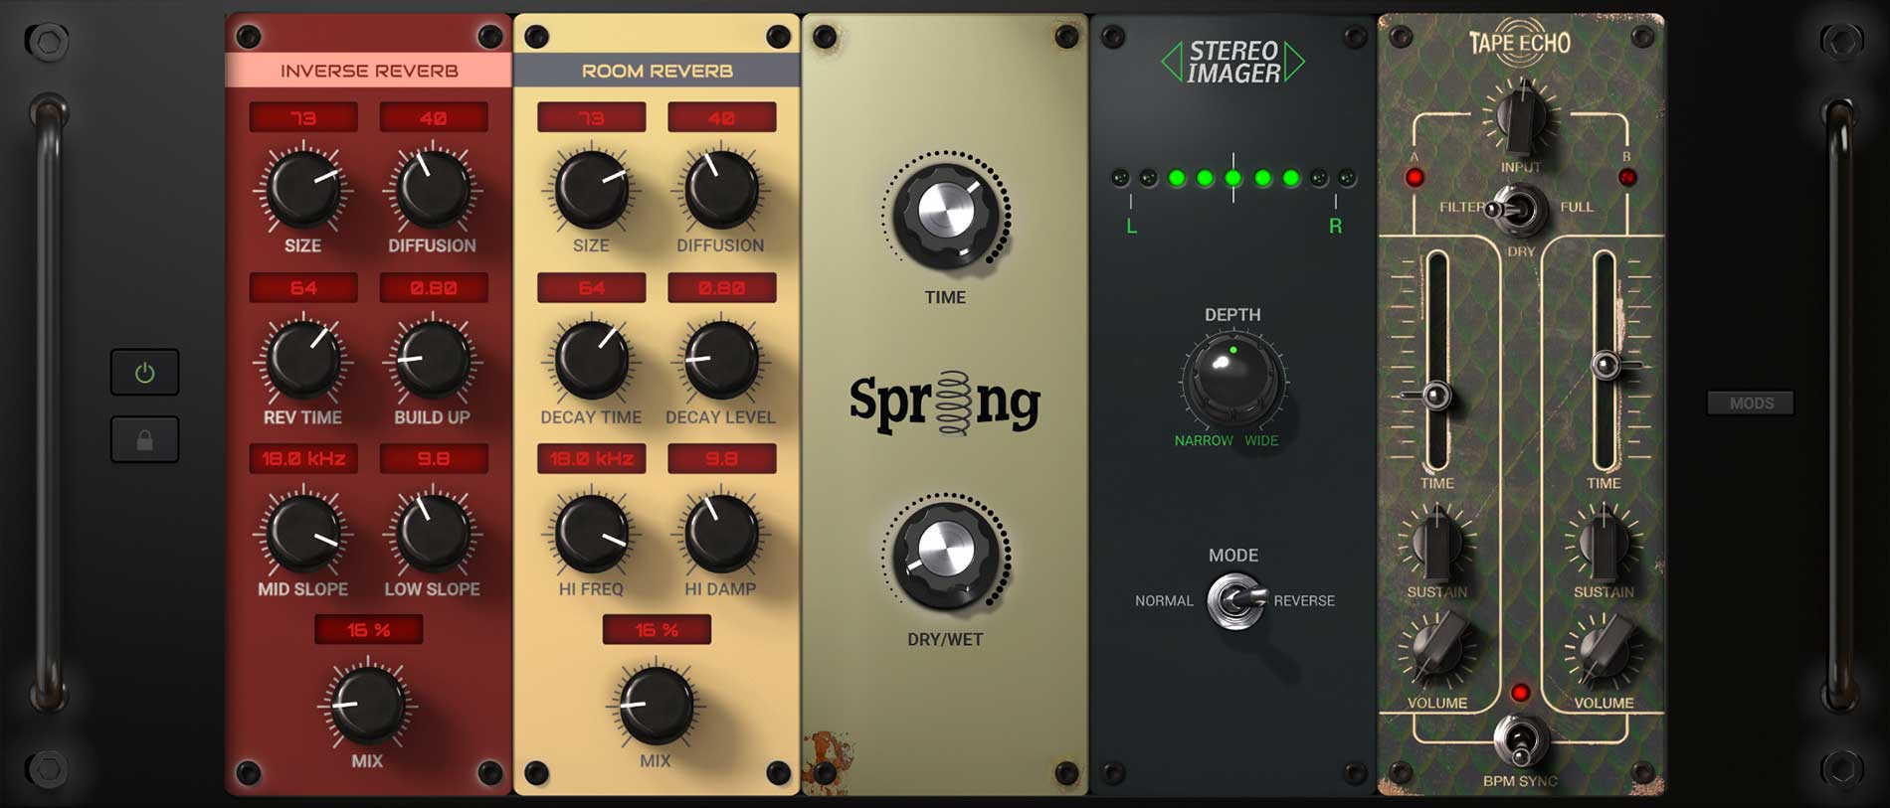Click the Spring reverb TIME knob
The width and height of the screenshot is (1890, 808).
pos(945,211)
